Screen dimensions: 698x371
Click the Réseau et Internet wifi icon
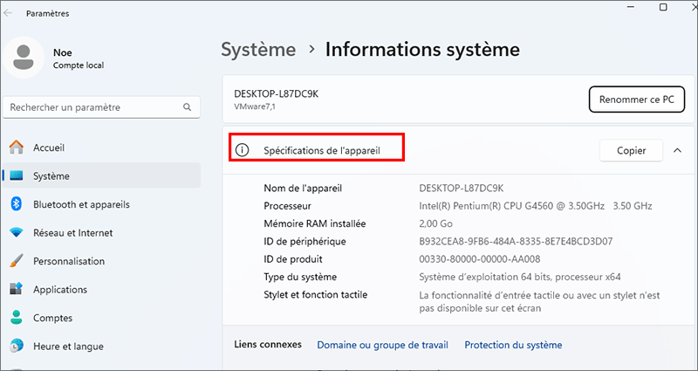point(17,233)
